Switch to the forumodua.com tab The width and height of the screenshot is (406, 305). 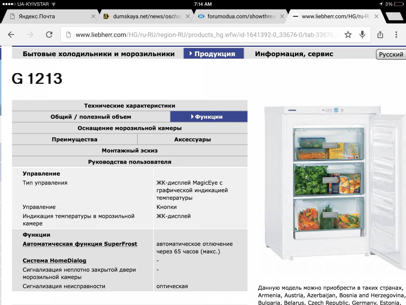click(238, 16)
